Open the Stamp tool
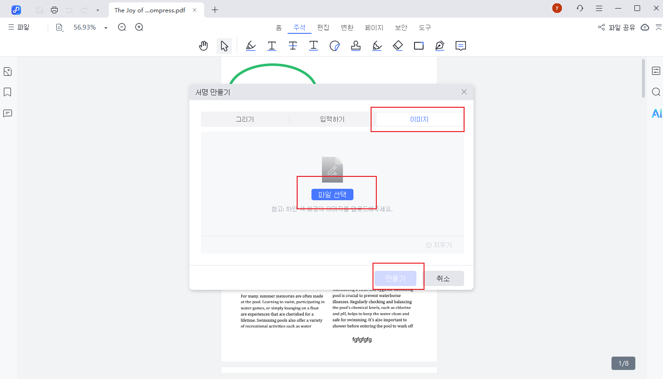 (356, 45)
